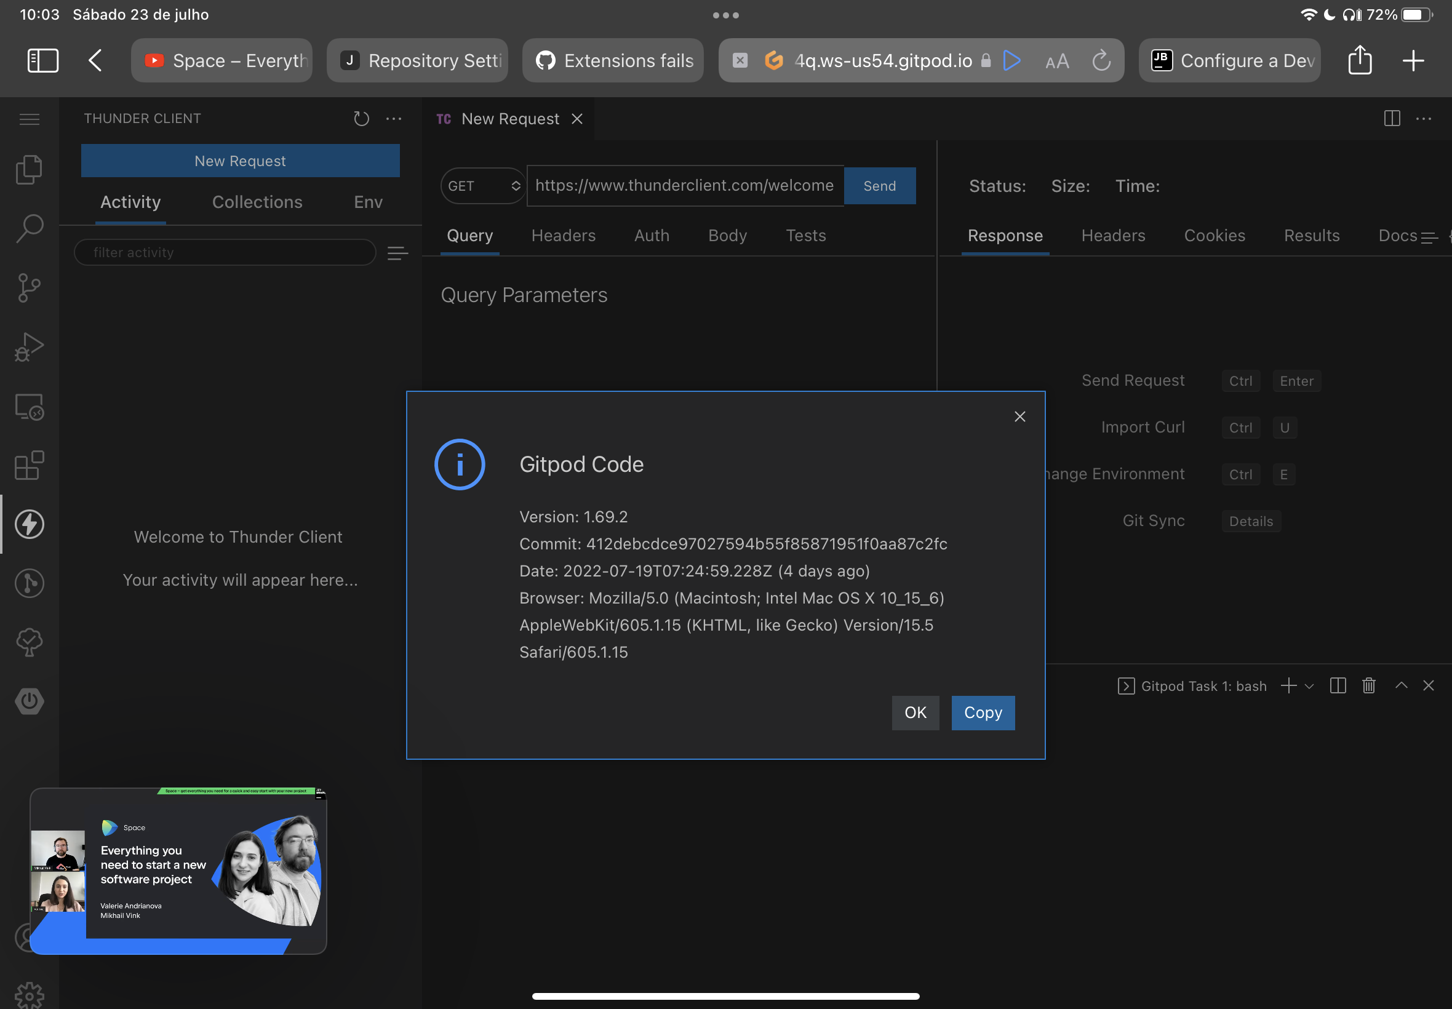Switch to the Body tab of the request
The height and width of the screenshot is (1009, 1452).
[727, 235]
